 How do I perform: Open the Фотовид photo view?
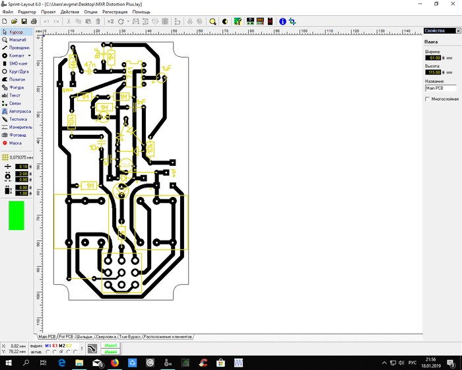tap(17, 135)
